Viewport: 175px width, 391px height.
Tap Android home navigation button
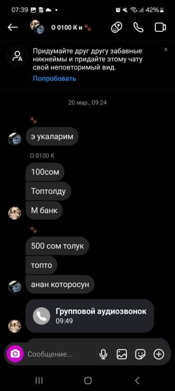pyautogui.click(x=88, y=380)
